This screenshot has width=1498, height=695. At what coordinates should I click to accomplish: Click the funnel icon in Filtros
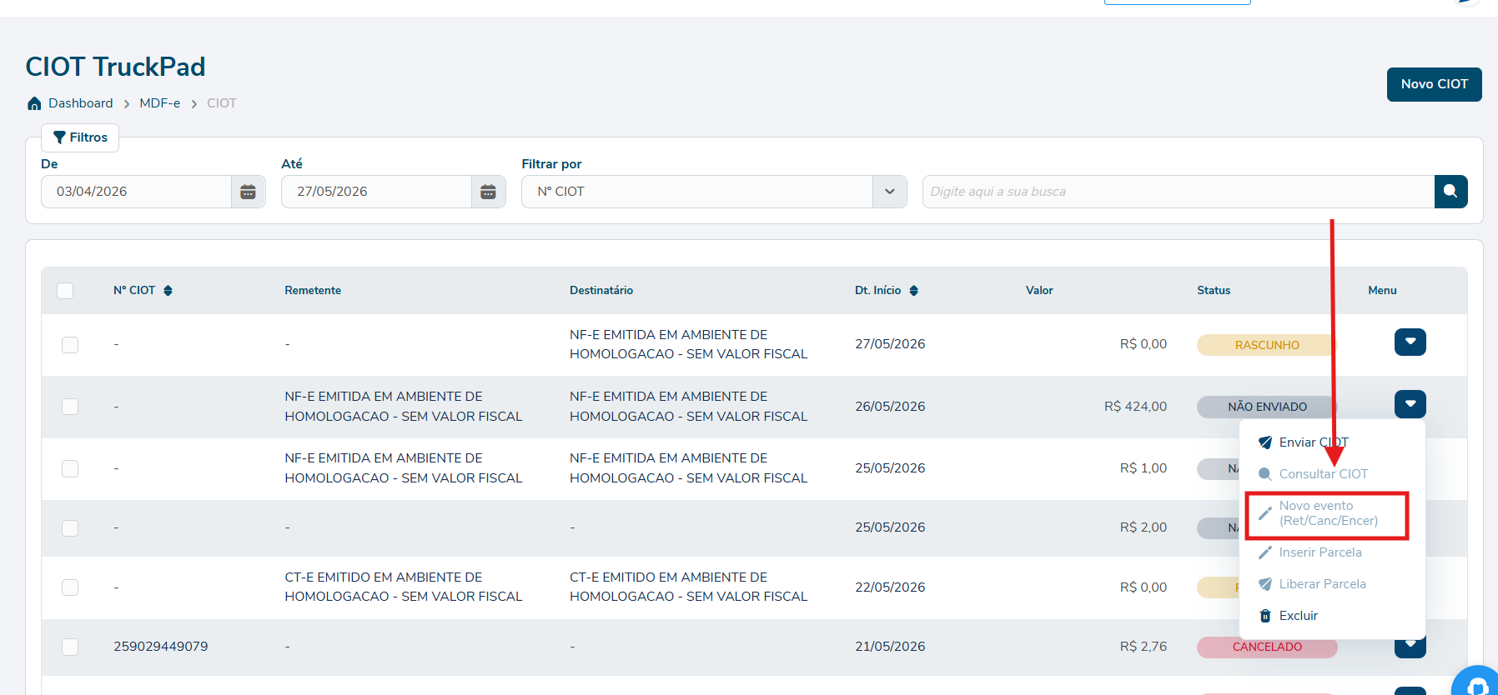point(59,137)
